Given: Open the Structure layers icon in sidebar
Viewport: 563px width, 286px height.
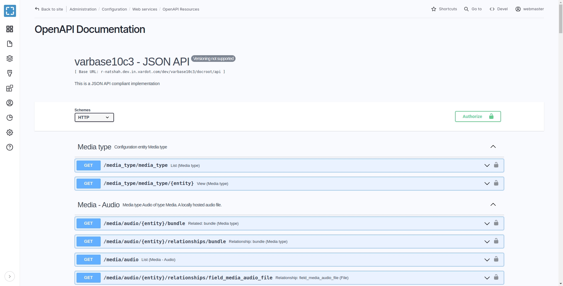Looking at the screenshot, I should [10, 59].
